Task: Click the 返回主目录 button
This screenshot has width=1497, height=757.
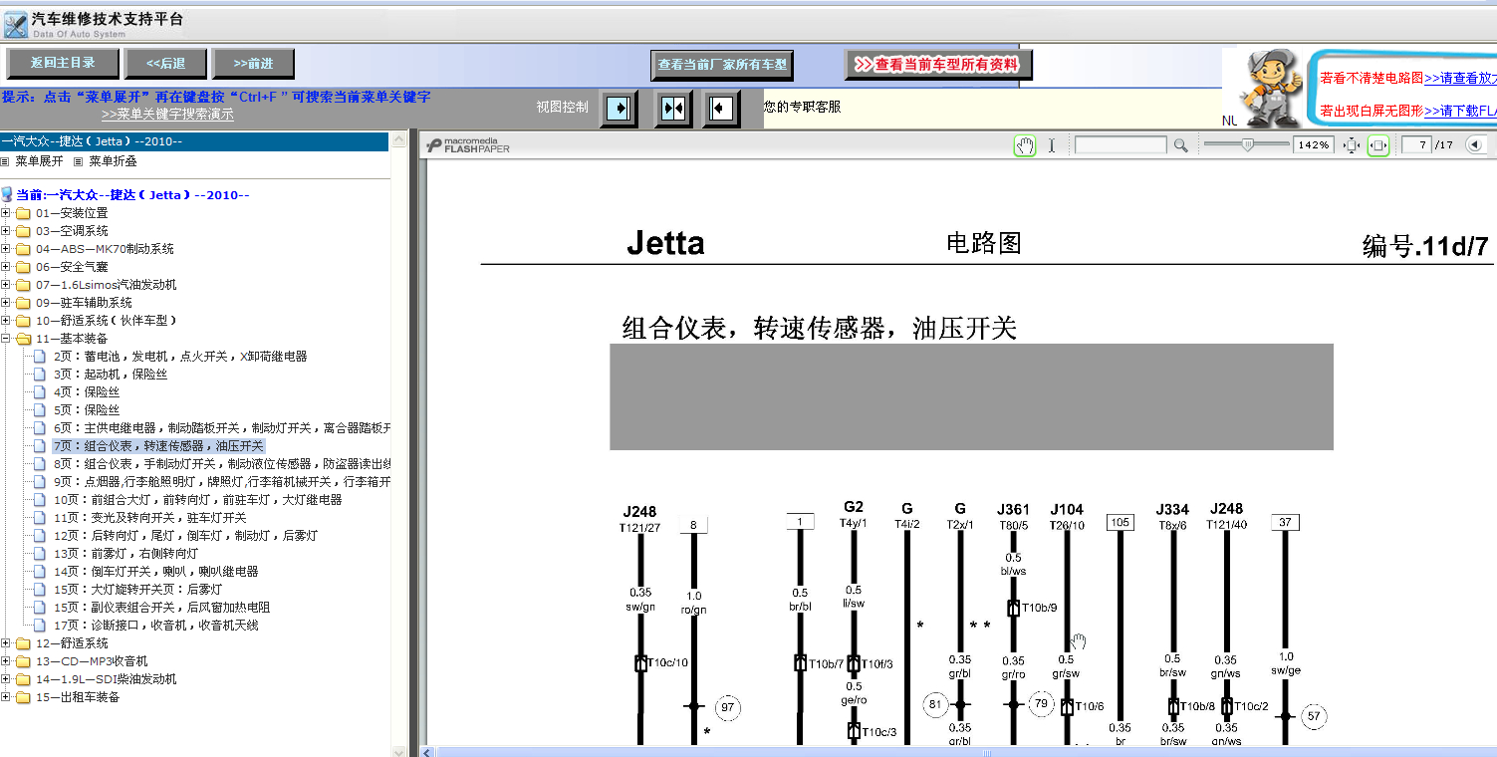Action: (x=63, y=63)
